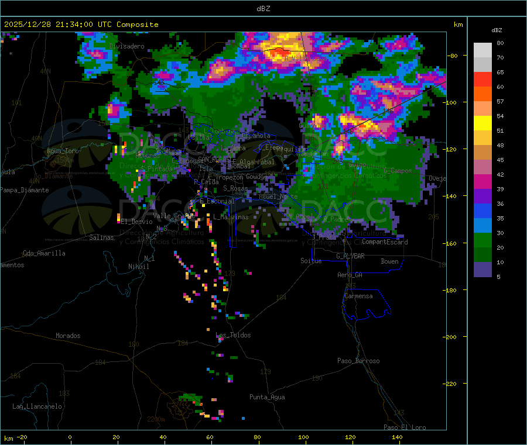
Task: Click the Paso_El_Loro label
Action: click(405, 427)
